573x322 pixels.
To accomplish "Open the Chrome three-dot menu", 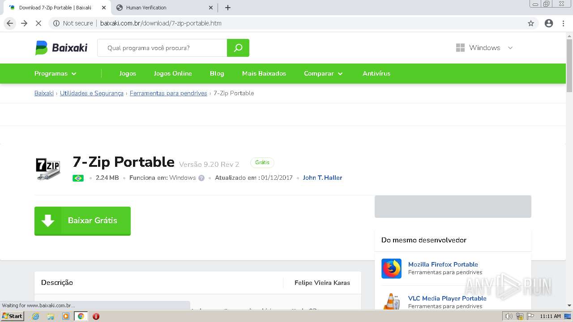I will coord(563,23).
